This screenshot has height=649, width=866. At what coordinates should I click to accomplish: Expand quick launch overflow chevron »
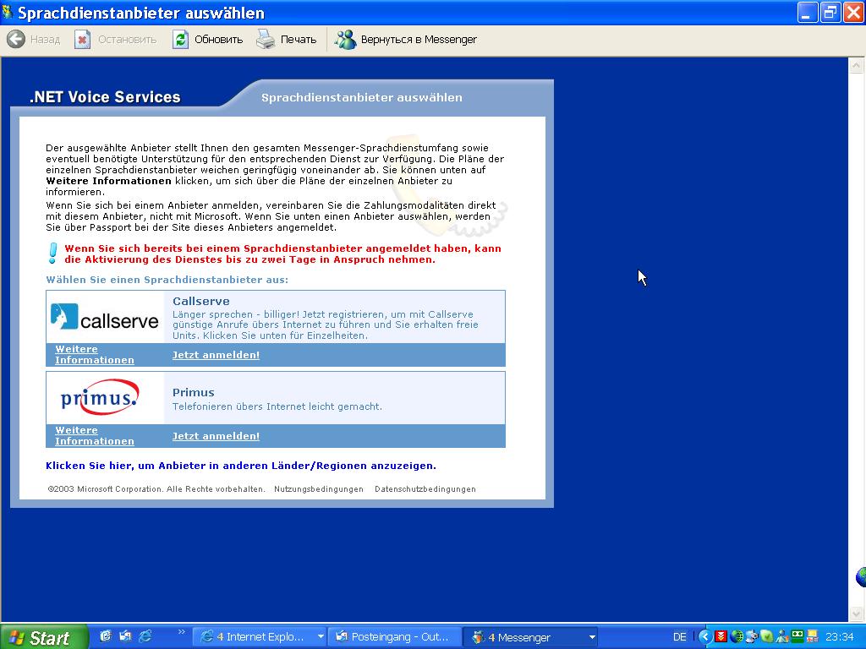181,632
